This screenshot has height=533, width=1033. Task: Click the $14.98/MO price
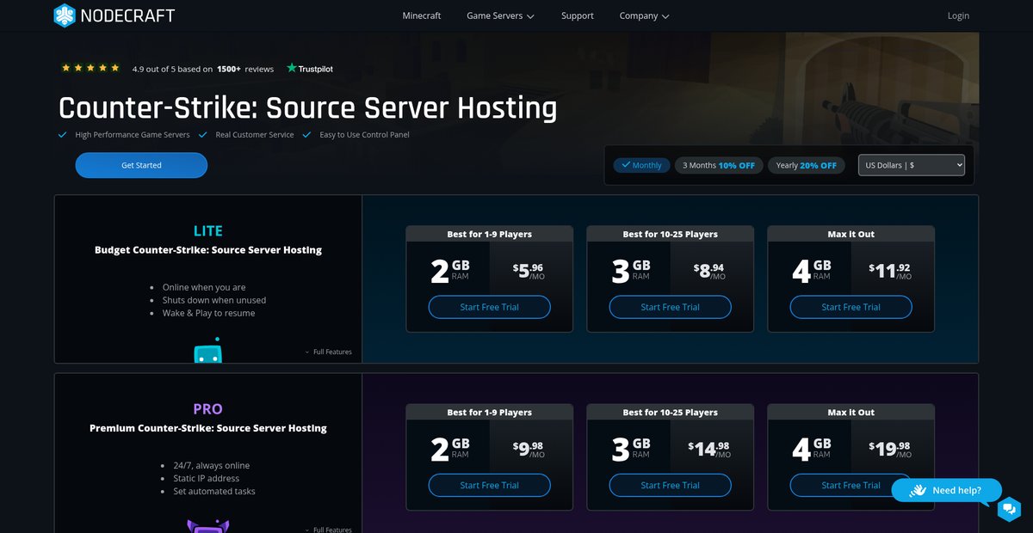coord(709,449)
